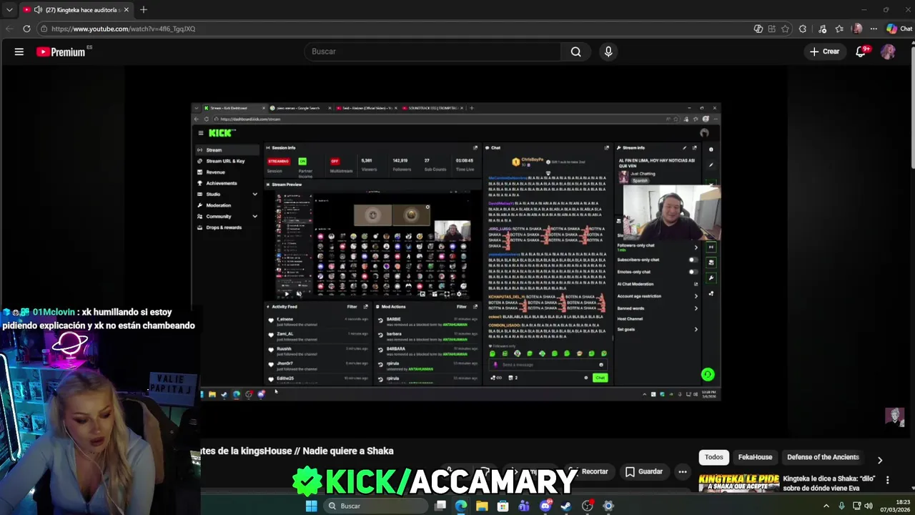Click Guardar to save the video
915x515 pixels.
click(x=643, y=471)
